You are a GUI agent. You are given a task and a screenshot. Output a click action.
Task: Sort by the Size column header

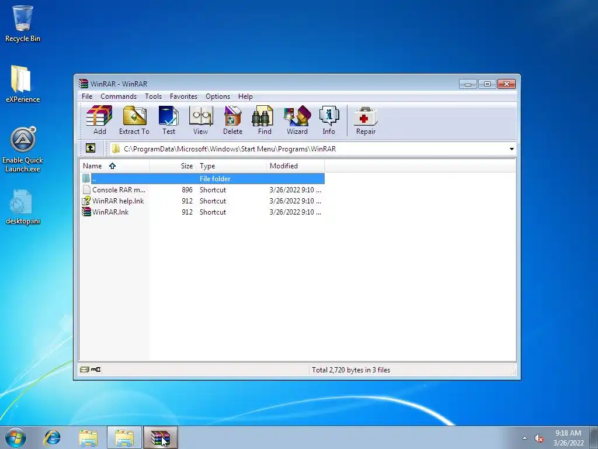click(x=173, y=165)
